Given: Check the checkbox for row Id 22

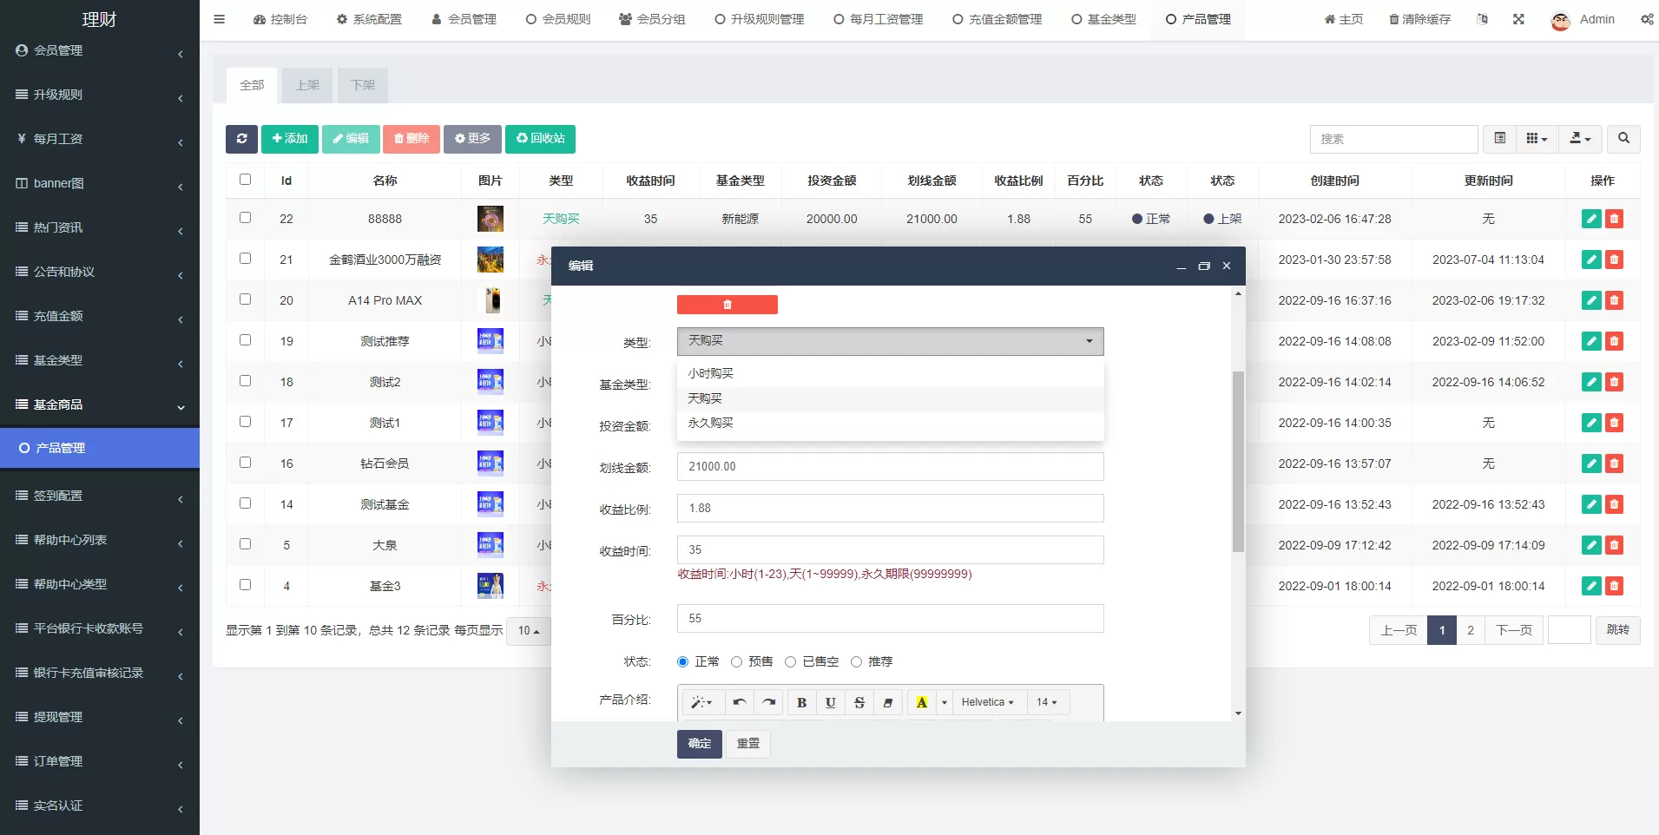Looking at the screenshot, I should pyautogui.click(x=245, y=218).
